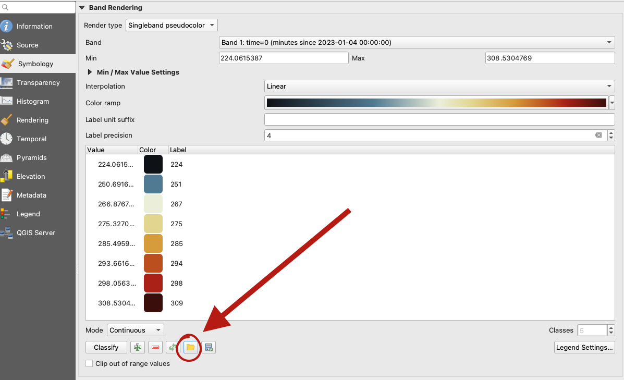Click the export color map to file icon
Image resolution: width=624 pixels, height=380 pixels.
[x=209, y=347]
